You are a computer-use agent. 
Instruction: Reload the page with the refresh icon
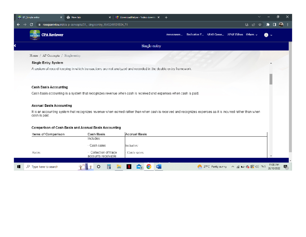point(31,25)
